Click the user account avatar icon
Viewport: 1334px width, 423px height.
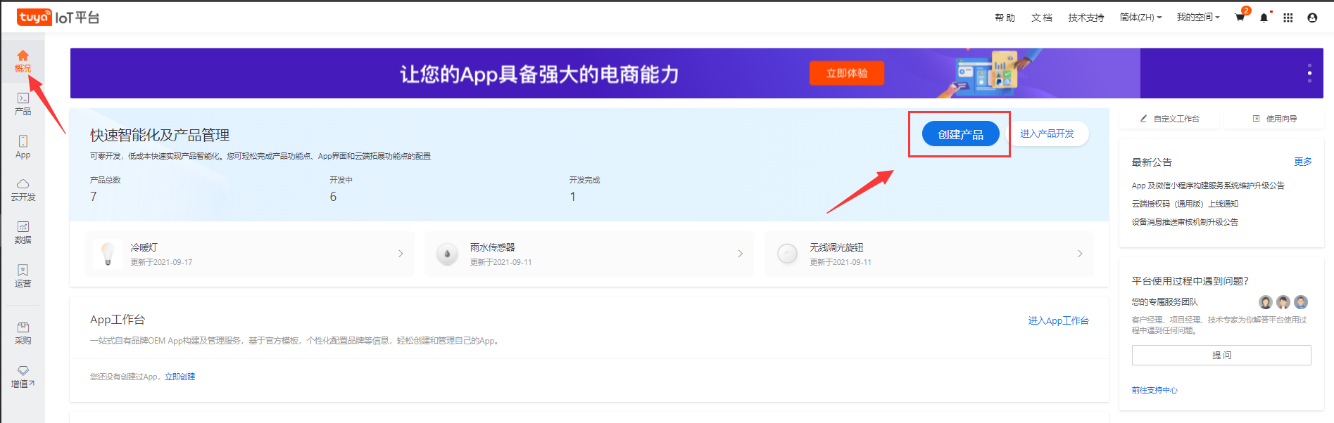tap(1312, 18)
